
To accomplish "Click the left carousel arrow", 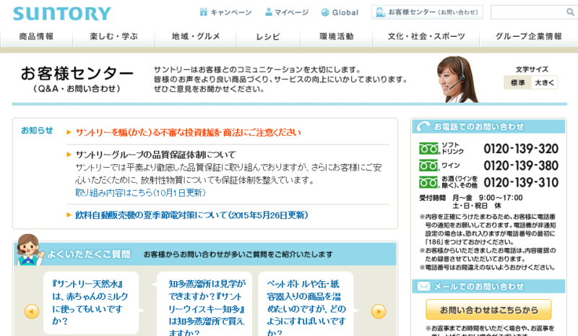I will [32, 311].
